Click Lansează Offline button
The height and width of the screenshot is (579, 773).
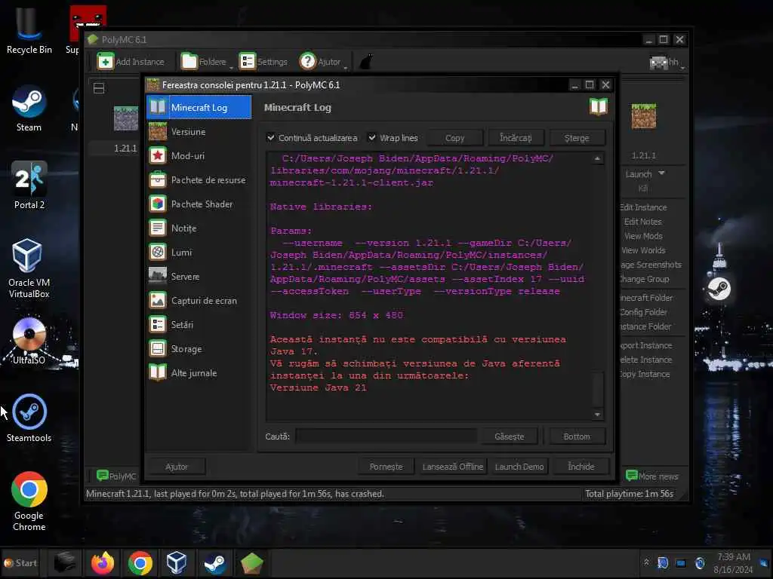point(453,466)
